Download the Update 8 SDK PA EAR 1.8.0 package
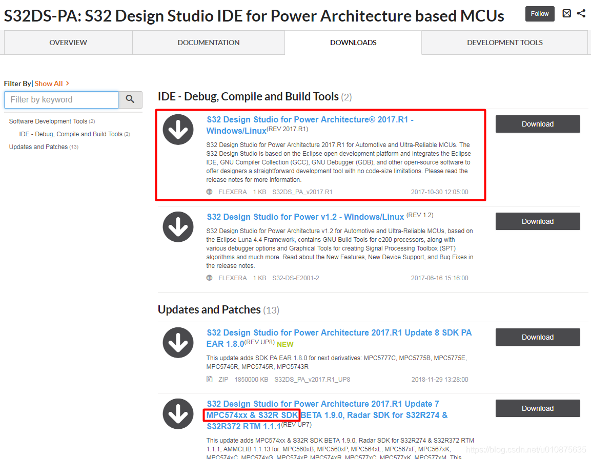The image size is (591, 459). (538, 337)
